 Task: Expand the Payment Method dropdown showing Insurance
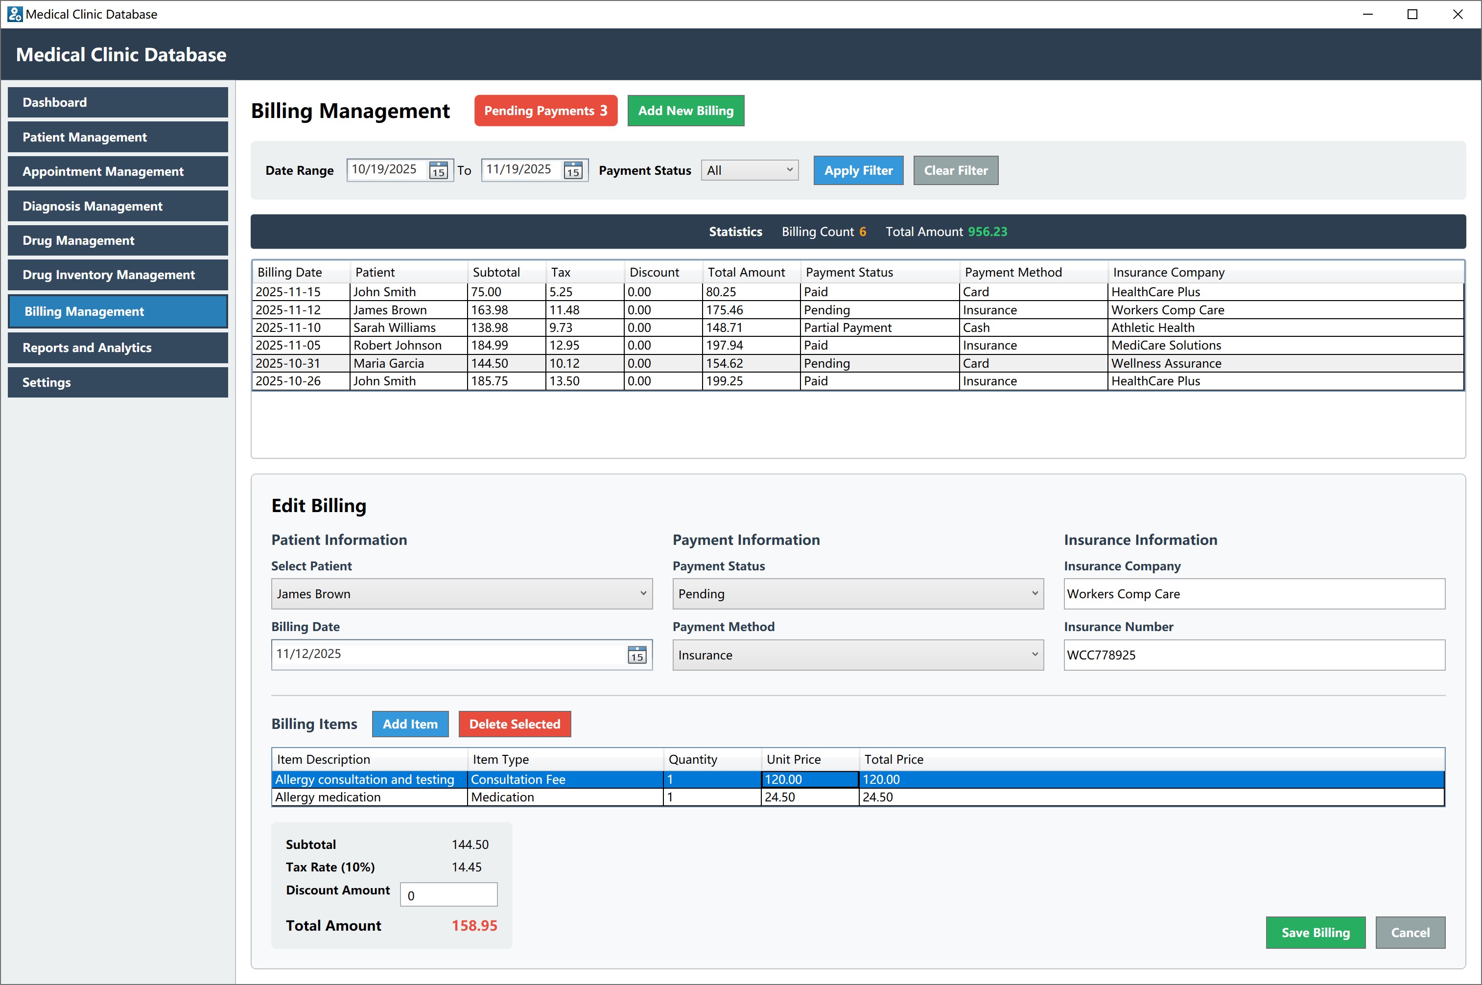tap(857, 655)
